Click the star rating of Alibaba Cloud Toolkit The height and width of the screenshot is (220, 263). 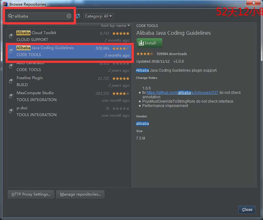coord(121,33)
